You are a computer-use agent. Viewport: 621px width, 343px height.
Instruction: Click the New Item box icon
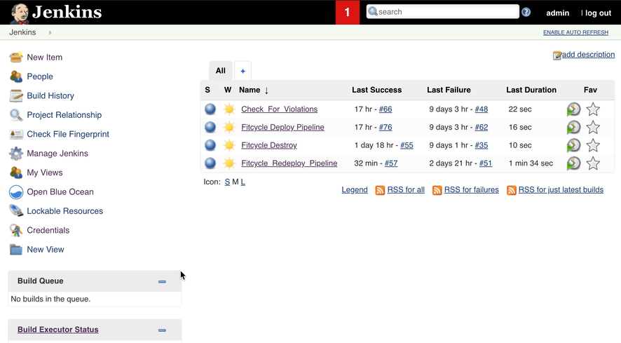click(x=16, y=57)
